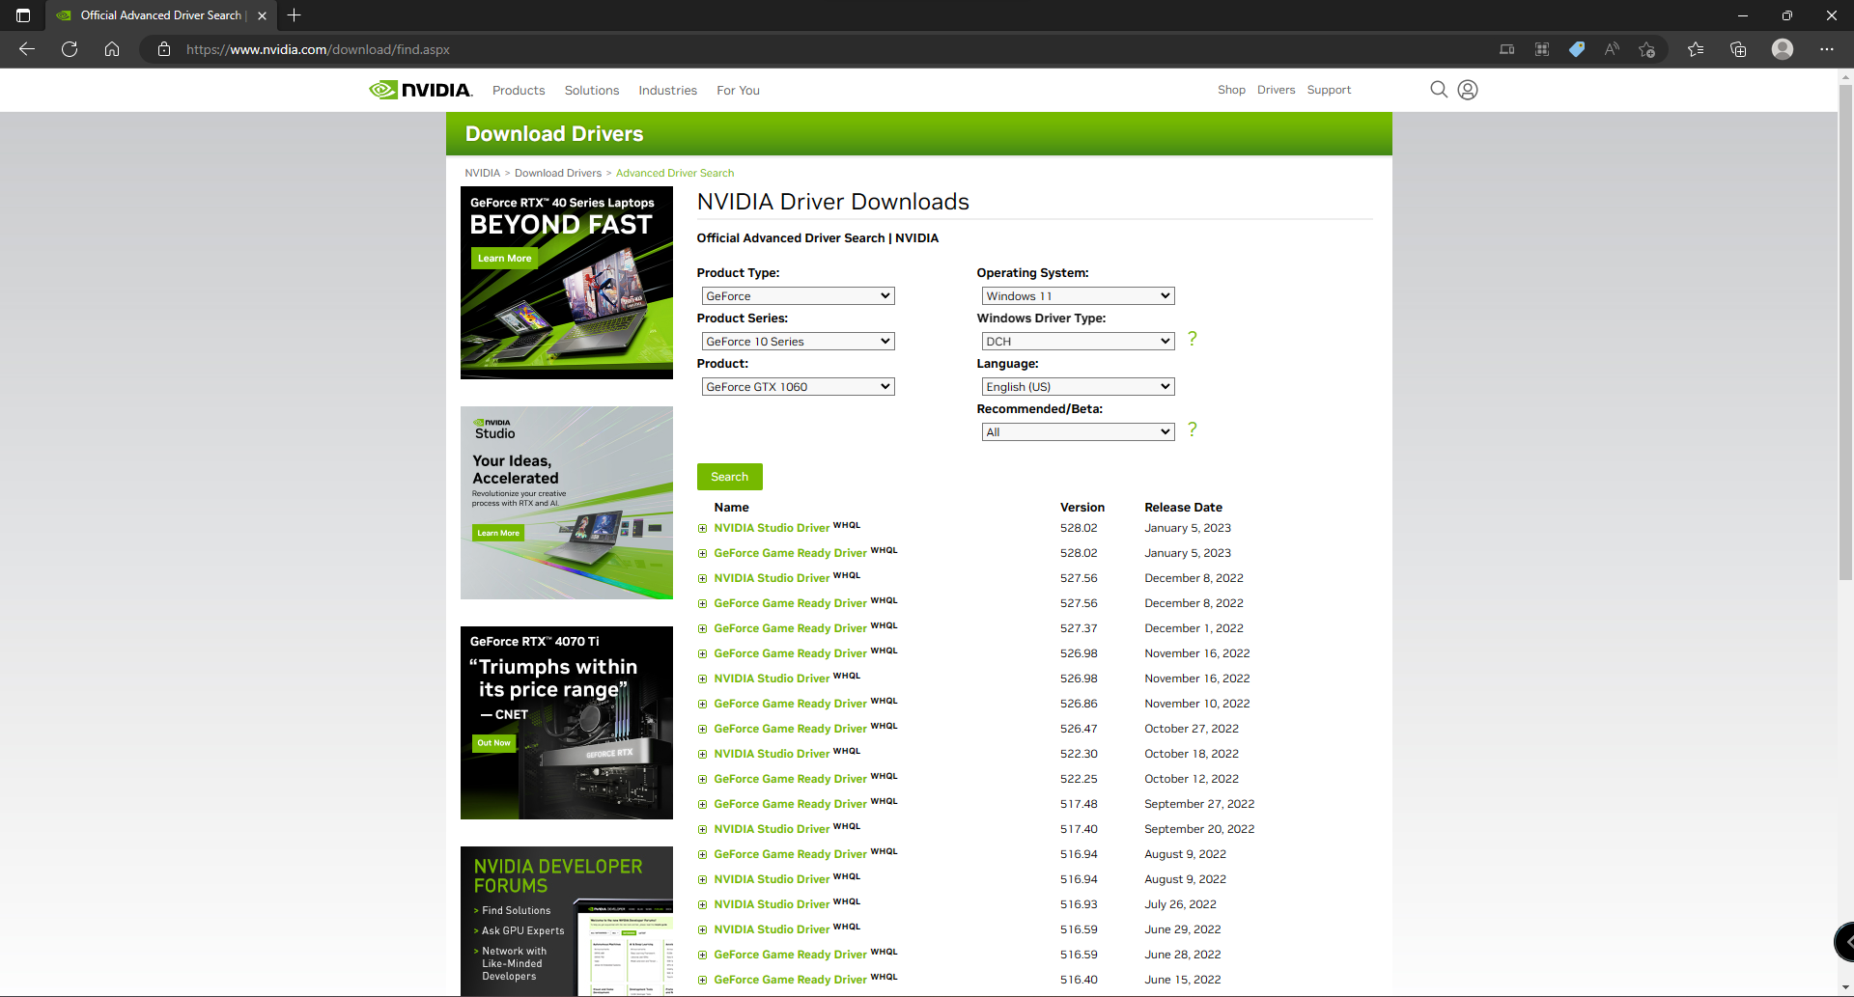Open browser Settings and more menu
1854x997 pixels.
1827,49
